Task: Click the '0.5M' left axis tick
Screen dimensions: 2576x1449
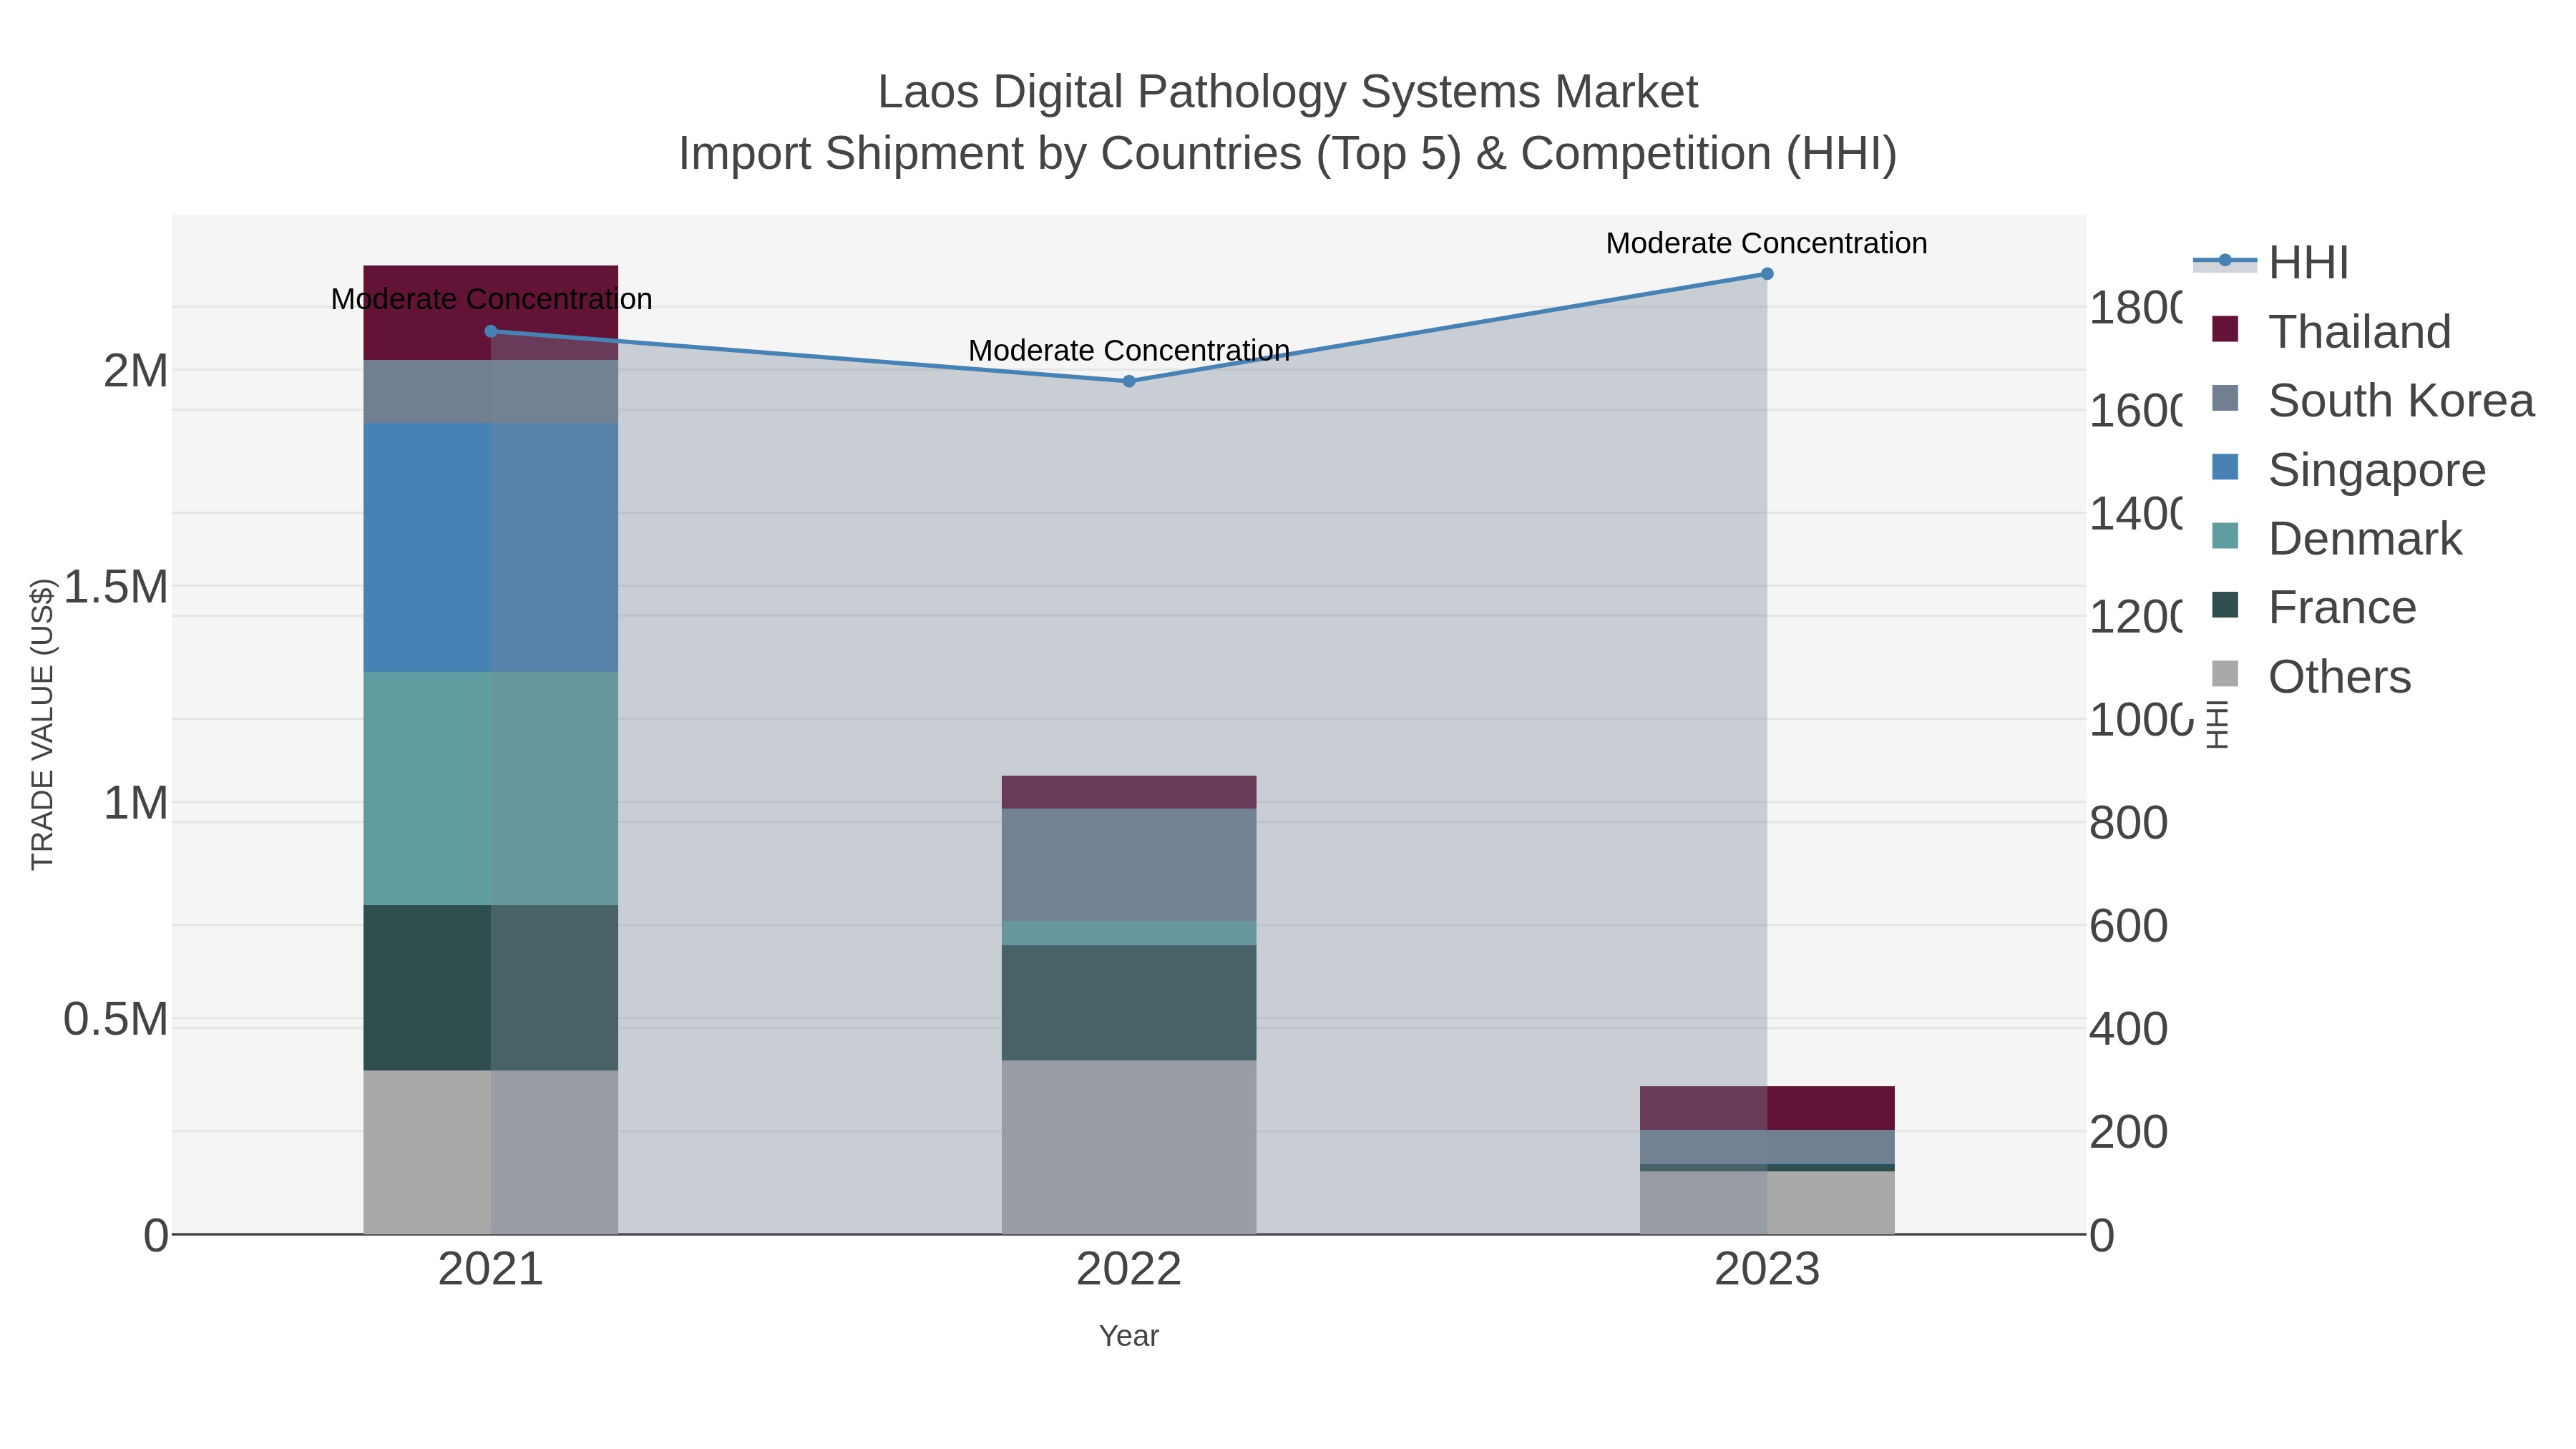Action: 116,1019
